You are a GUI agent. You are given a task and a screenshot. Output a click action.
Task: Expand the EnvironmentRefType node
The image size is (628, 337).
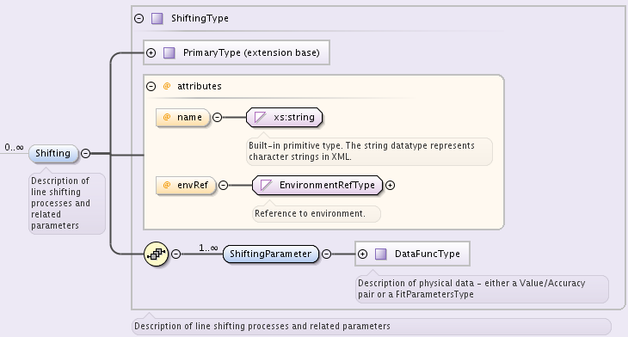pyautogui.click(x=390, y=186)
